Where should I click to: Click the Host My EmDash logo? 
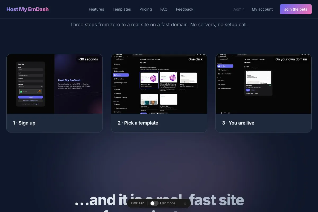point(28,9)
